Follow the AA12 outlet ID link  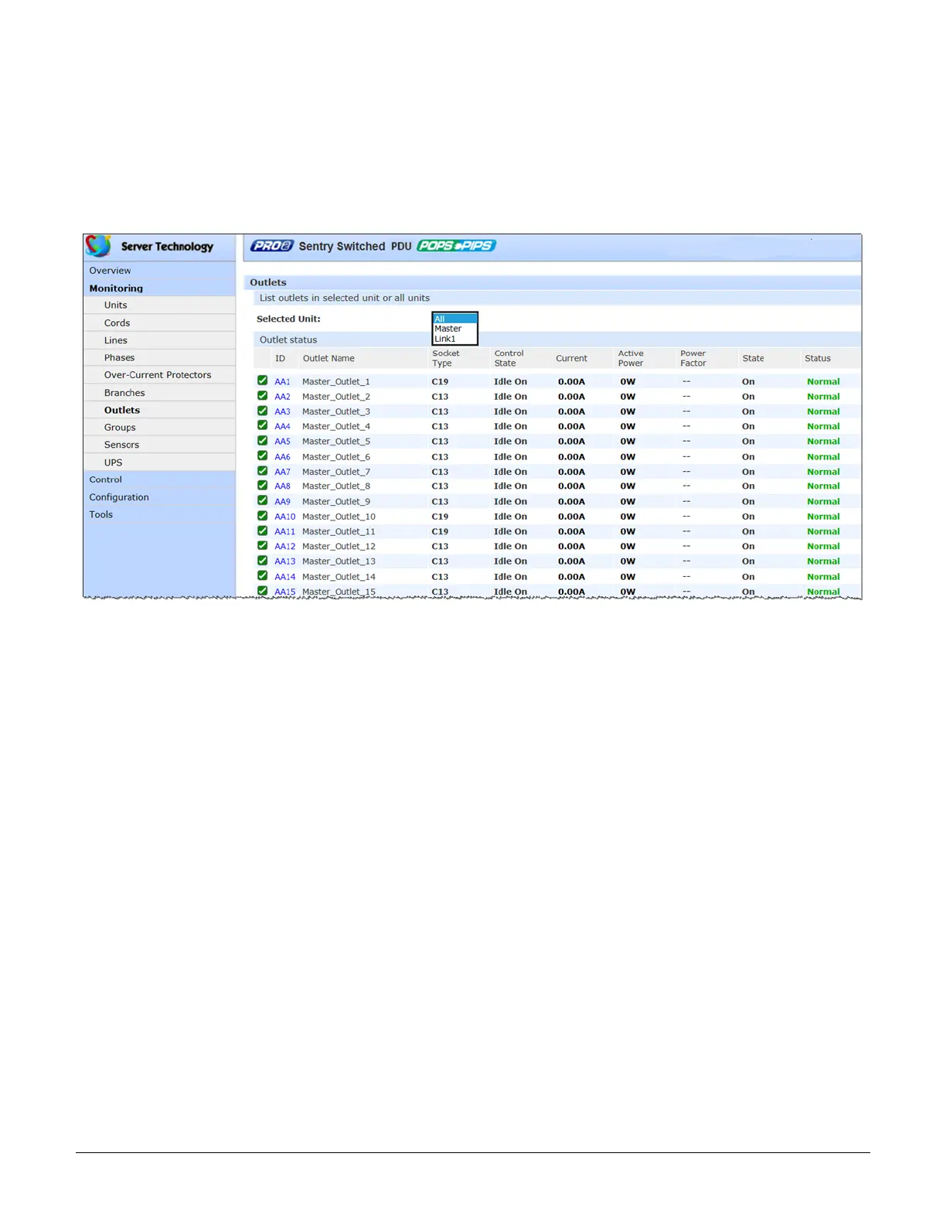point(285,547)
